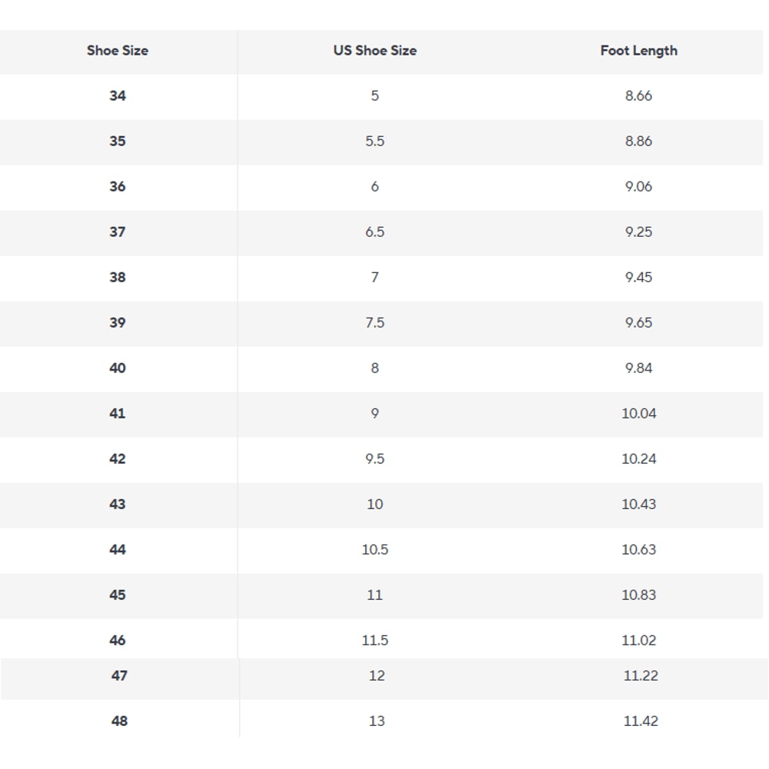The image size is (769, 769).
Task: Select the shoe size 40 cell
Action: point(118,368)
